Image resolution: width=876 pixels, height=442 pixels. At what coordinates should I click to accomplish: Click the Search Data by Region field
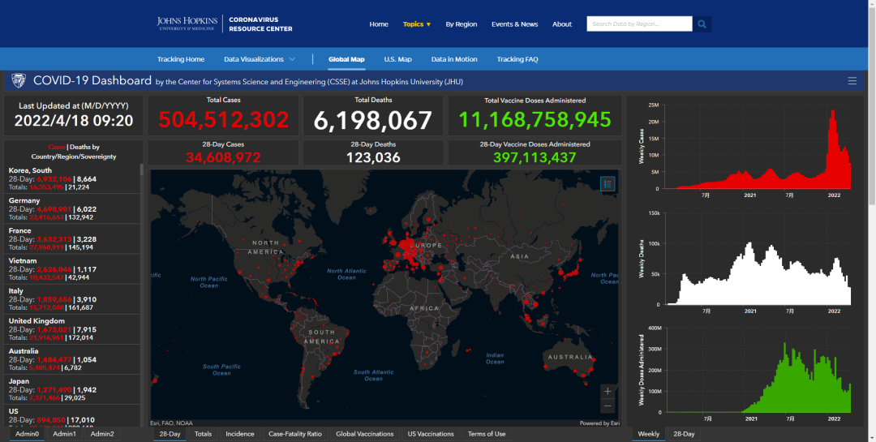click(x=639, y=24)
